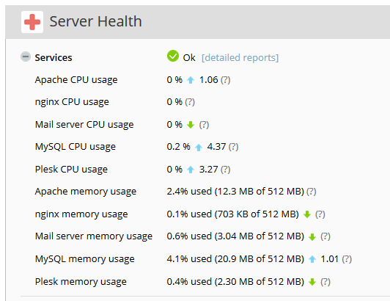390x301 pixels.
Task: Click the red cross Server Health icon
Action: pyautogui.click(x=32, y=22)
